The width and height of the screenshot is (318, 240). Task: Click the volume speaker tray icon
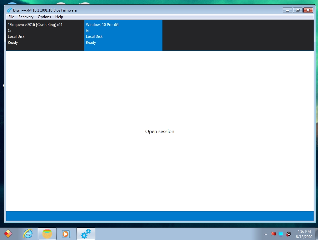tap(288, 234)
